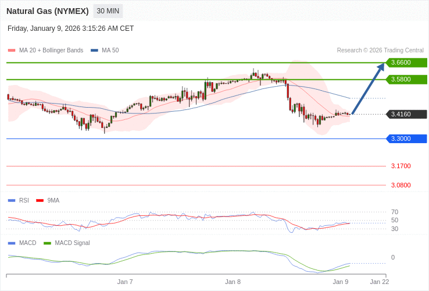
Task: Click the green 3.6600 resistance price tag
Action: pyautogui.click(x=406, y=62)
